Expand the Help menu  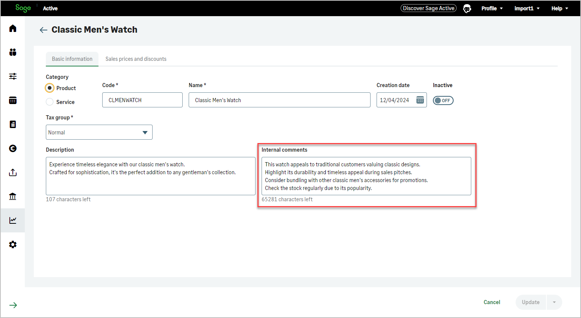point(560,8)
